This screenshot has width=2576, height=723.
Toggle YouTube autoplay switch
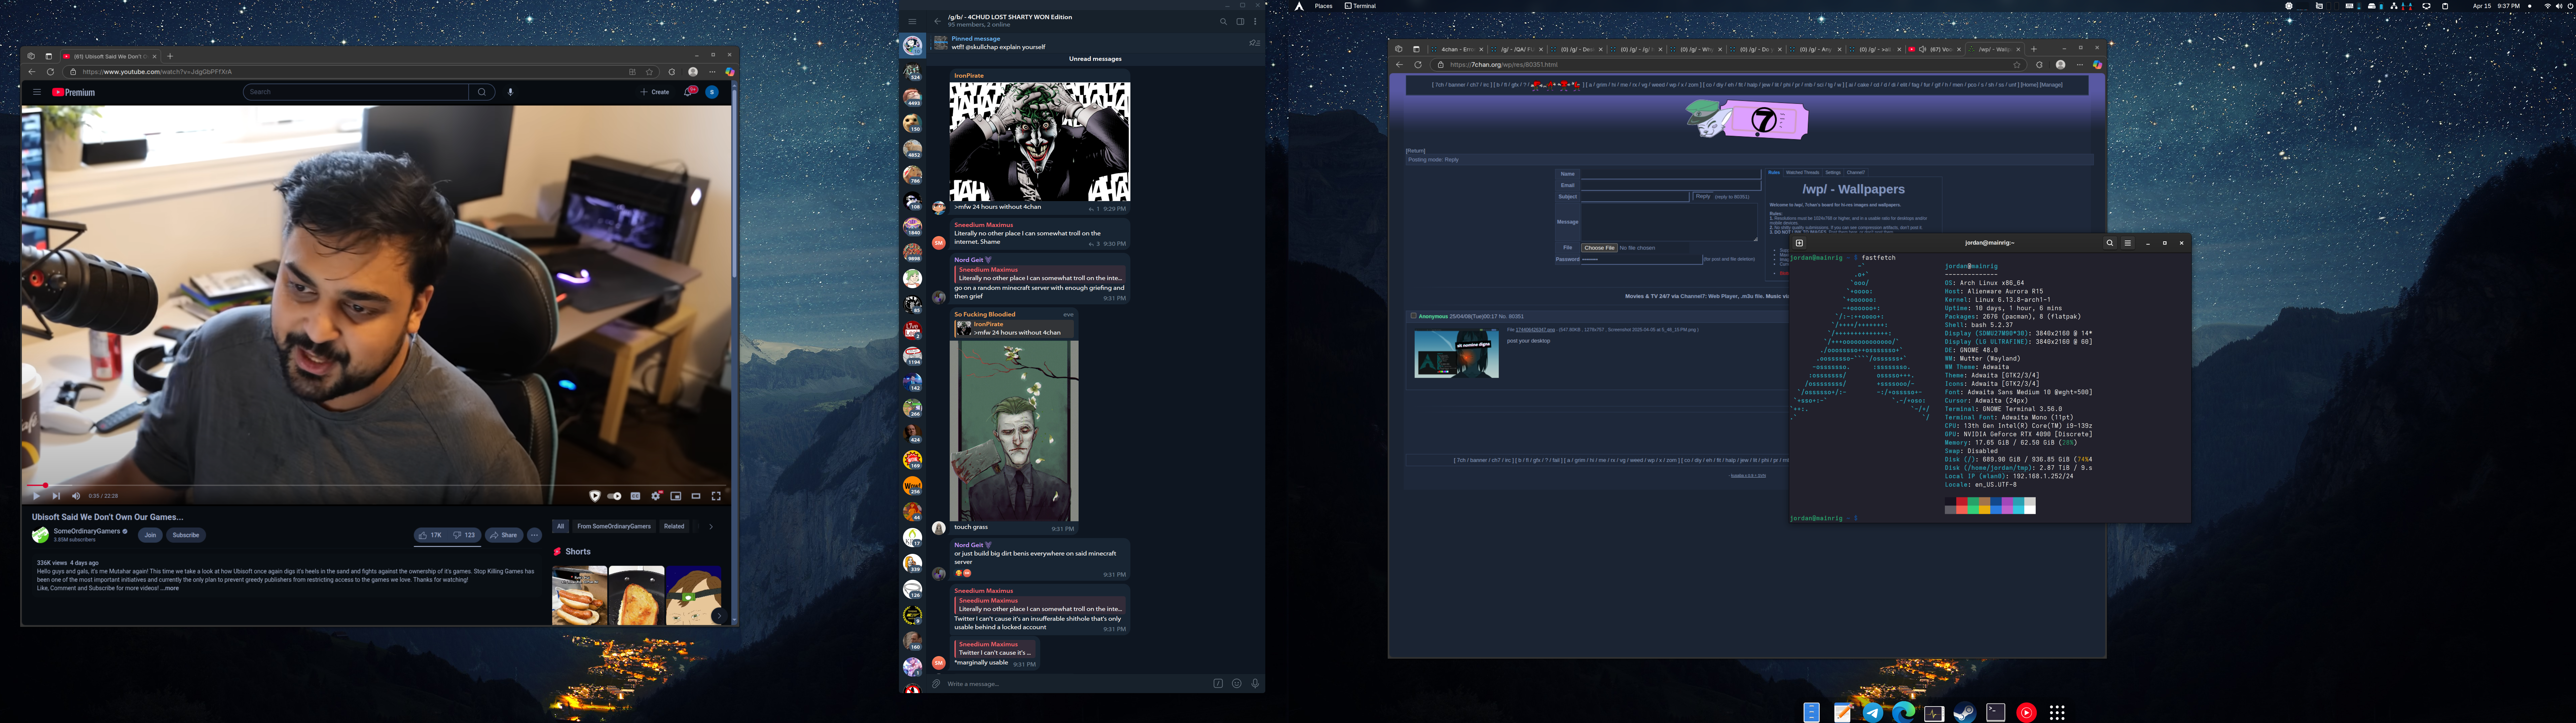pos(614,496)
